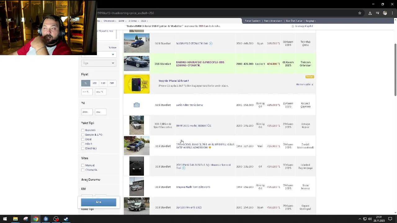Open Windows Start menu

tap(5, 219)
